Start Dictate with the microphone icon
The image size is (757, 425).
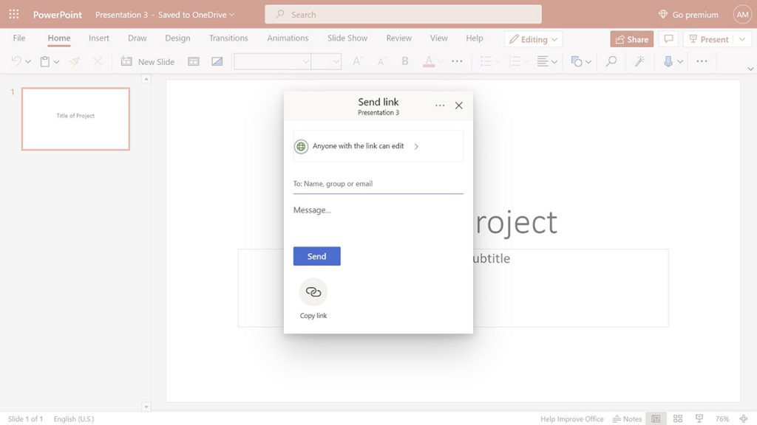[x=668, y=61]
